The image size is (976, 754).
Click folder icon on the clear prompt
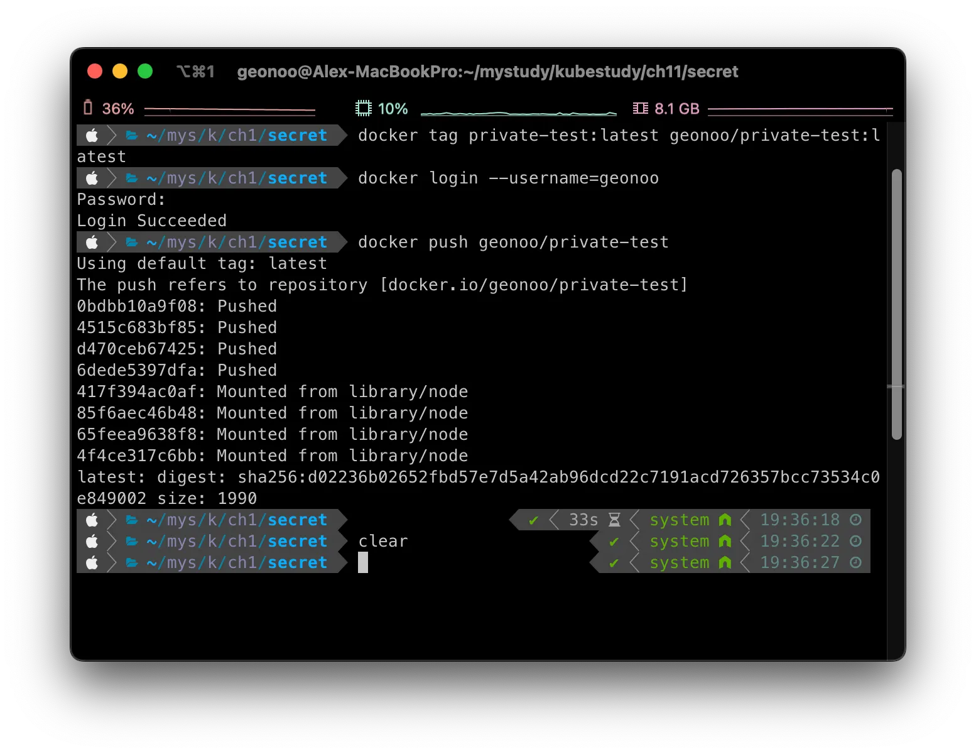coord(132,541)
